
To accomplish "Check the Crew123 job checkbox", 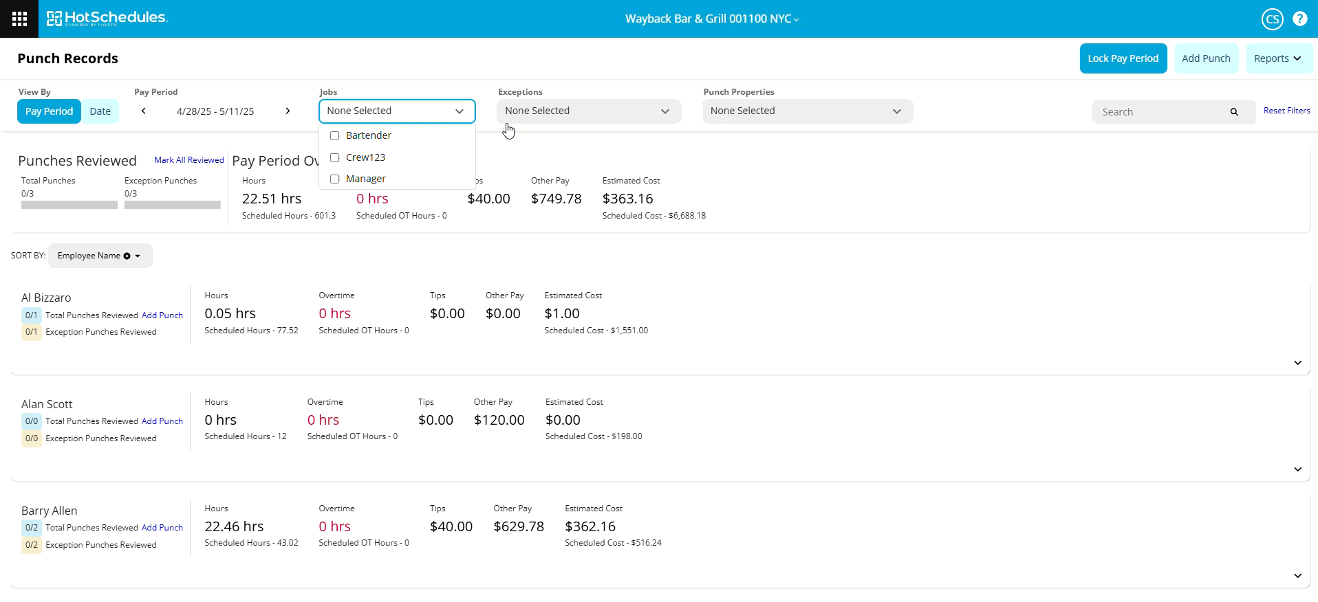I will (x=335, y=158).
